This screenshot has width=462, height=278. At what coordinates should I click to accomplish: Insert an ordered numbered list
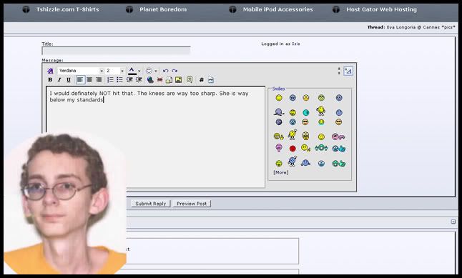[x=110, y=80]
